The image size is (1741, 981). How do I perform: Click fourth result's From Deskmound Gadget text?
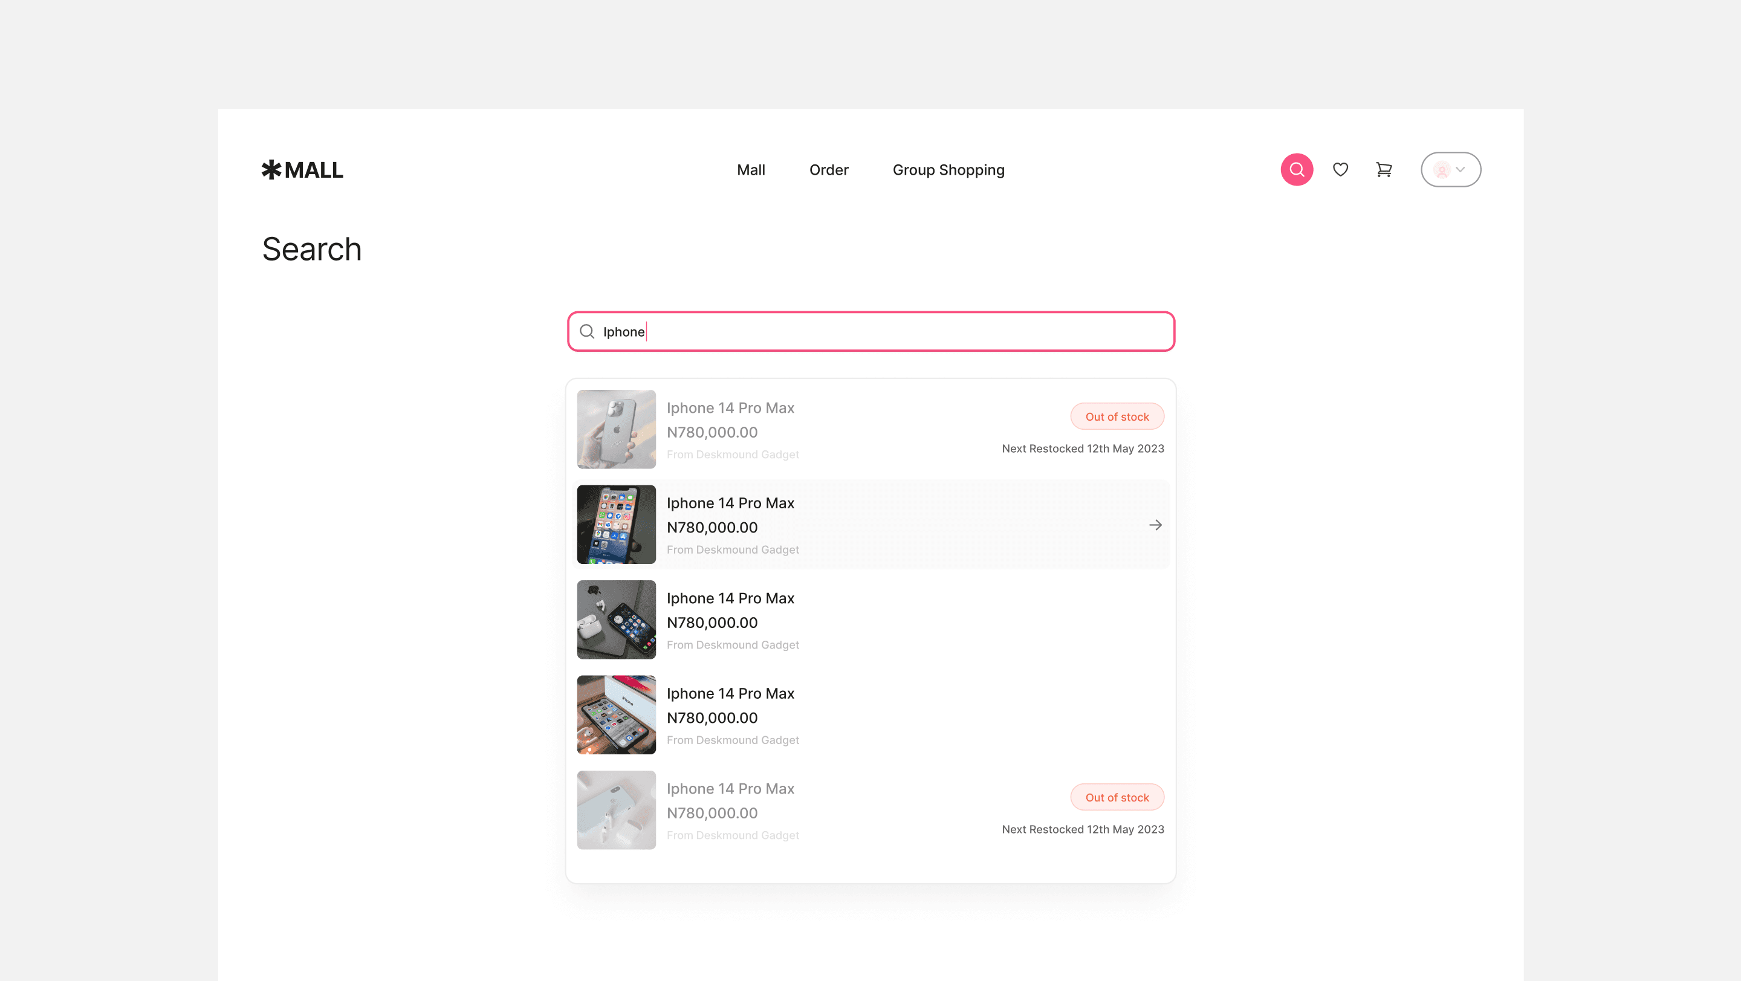pyautogui.click(x=733, y=740)
